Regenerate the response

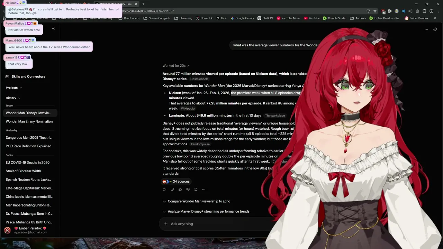click(x=196, y=189)
